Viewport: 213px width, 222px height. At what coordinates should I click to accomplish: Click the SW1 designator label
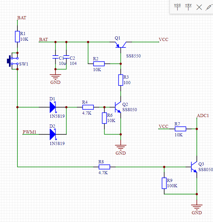pyautogui.click(x=24, y=64)
